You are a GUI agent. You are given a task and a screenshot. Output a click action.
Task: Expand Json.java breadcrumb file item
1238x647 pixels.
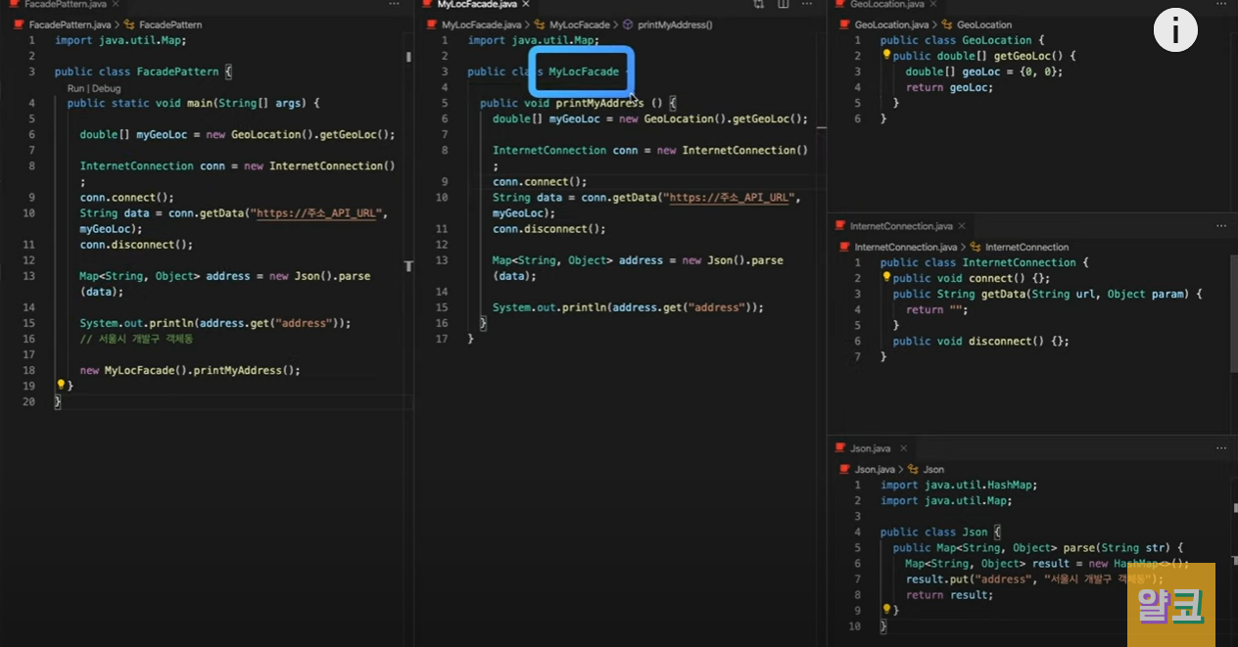(x=873, y=469)
